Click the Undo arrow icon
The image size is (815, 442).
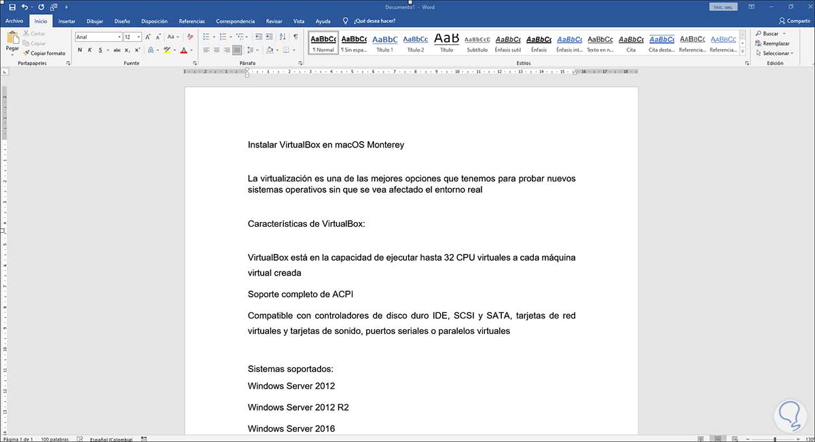(24, 7)
